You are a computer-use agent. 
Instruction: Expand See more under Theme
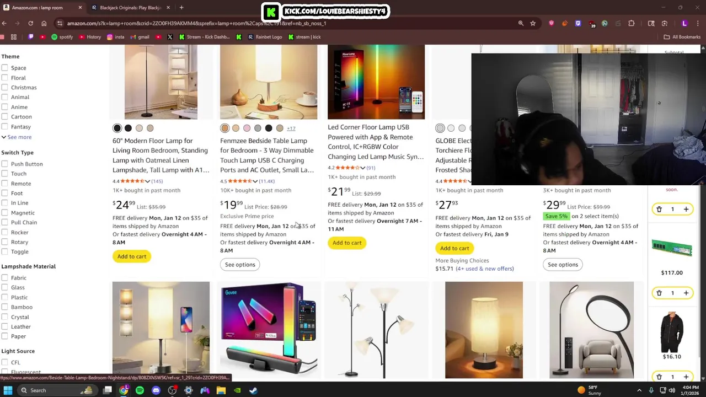tap(17, 137)
